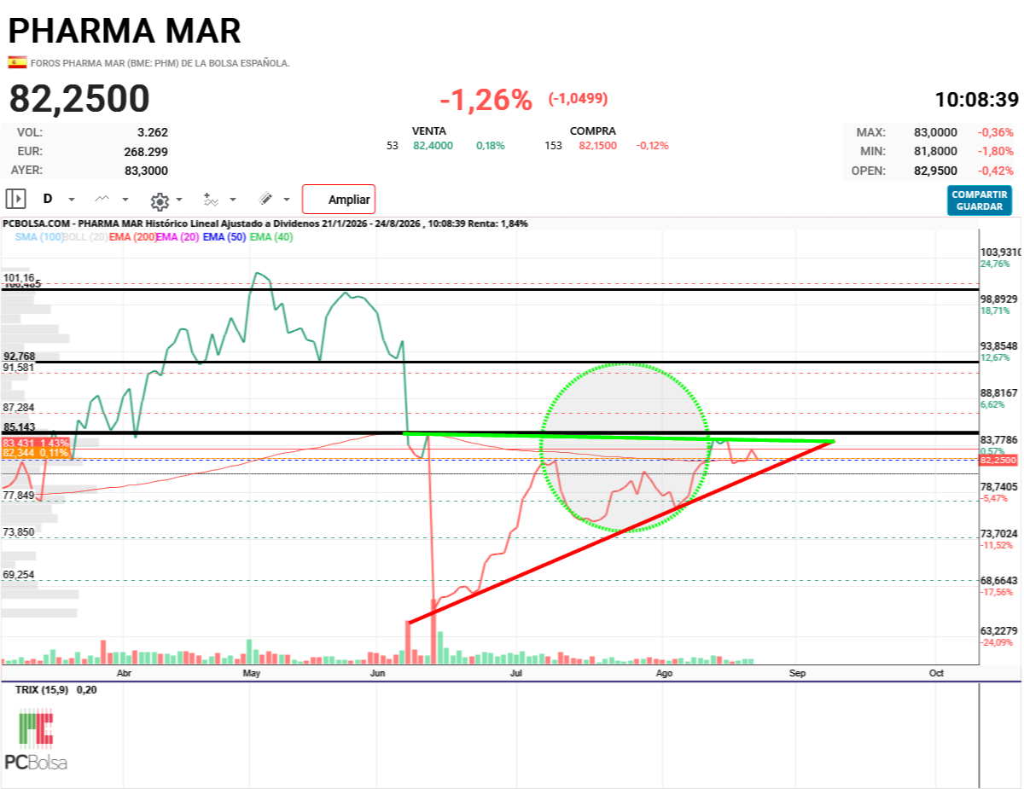Click the 103,9310 price axis label
Image resolution: width=1024 pixels, height=789 pixels.
pyautogui.click(x=1001, y=252)
